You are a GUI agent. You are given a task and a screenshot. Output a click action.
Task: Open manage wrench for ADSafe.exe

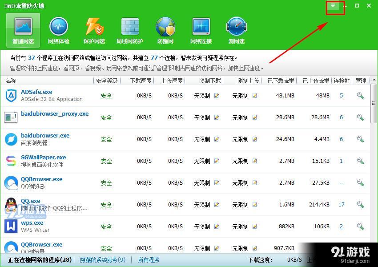360,96
